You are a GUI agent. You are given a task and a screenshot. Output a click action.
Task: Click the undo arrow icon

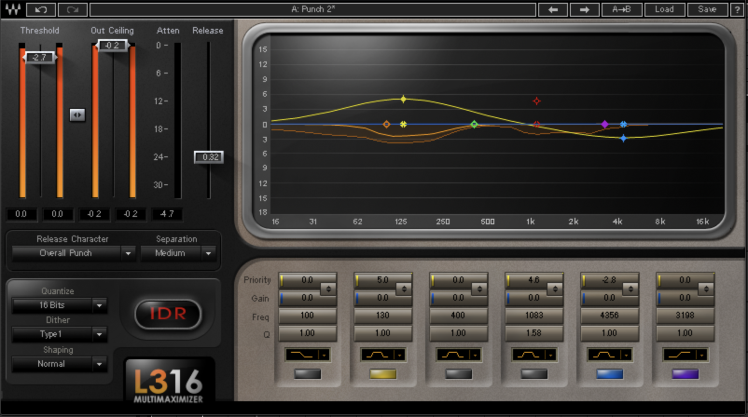[x=41, y=9]
